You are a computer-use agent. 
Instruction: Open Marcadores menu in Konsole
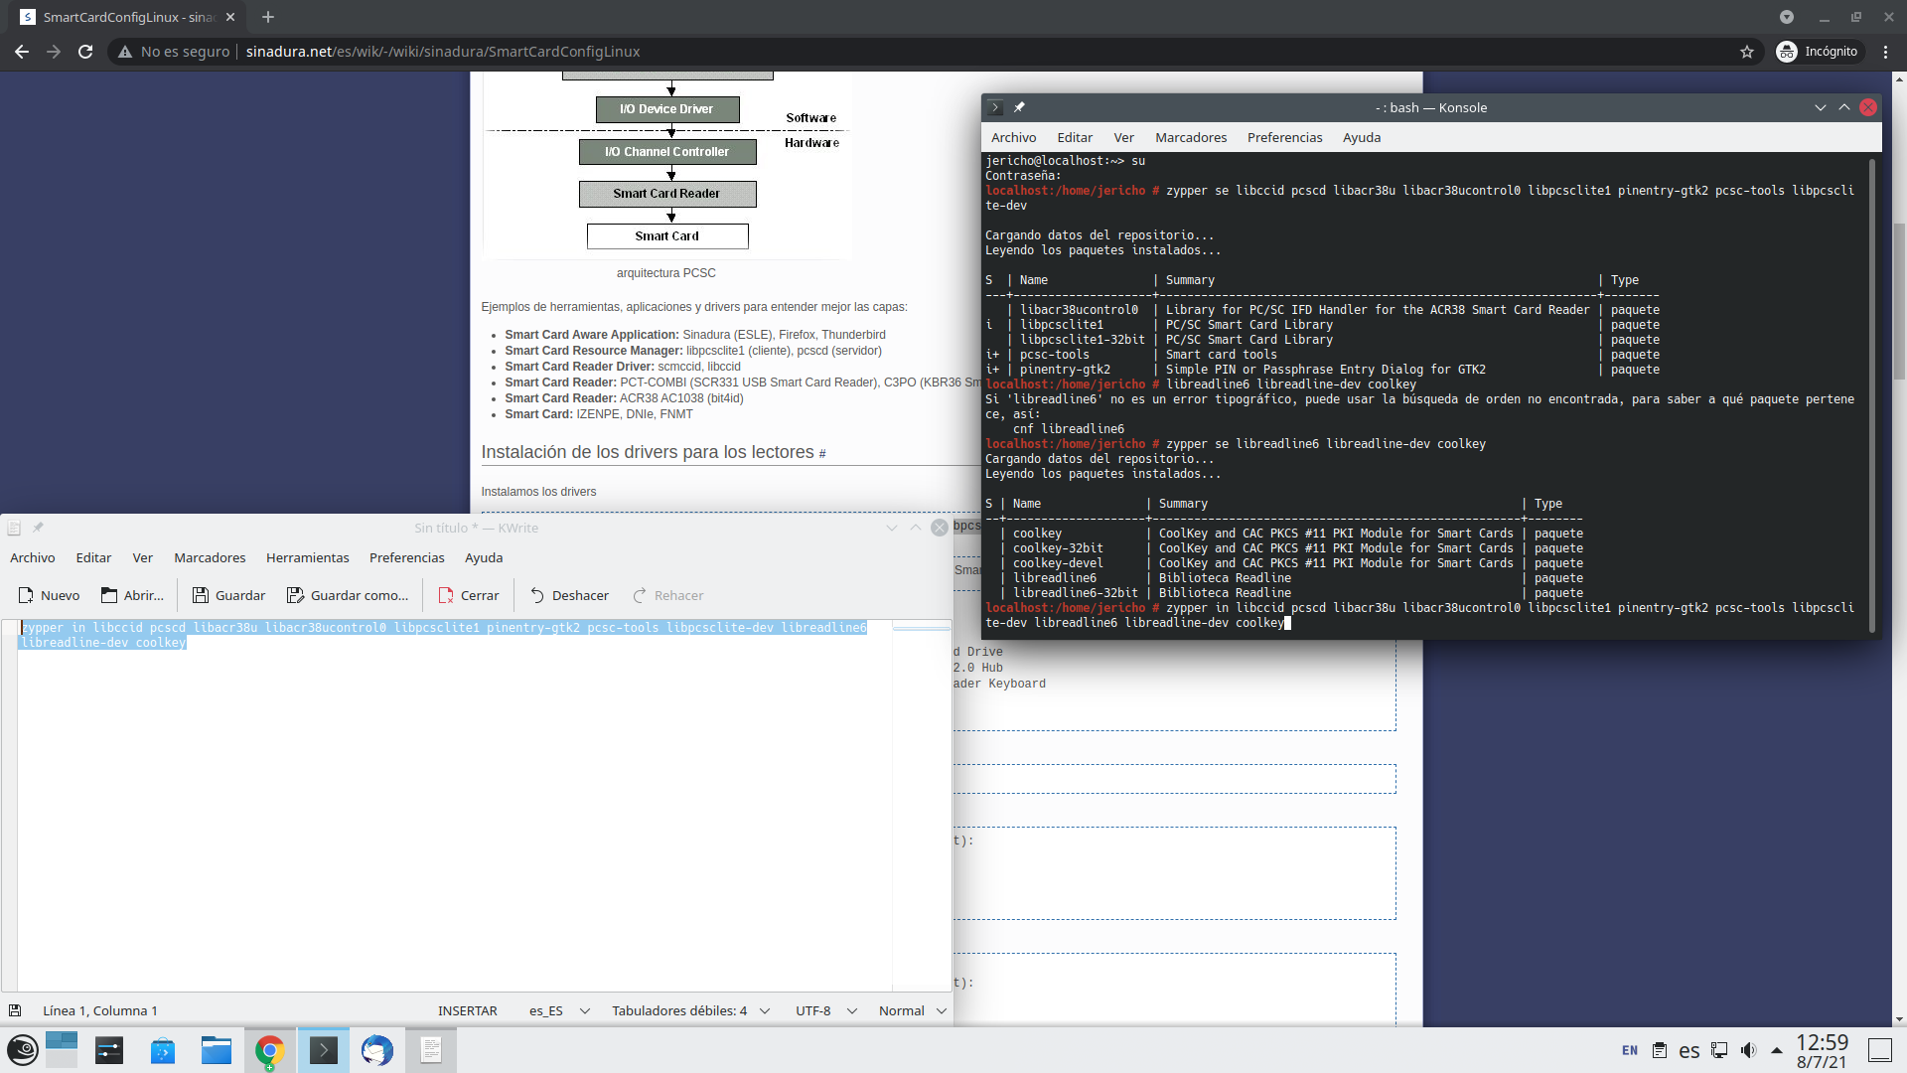(x=1190, y=137)
